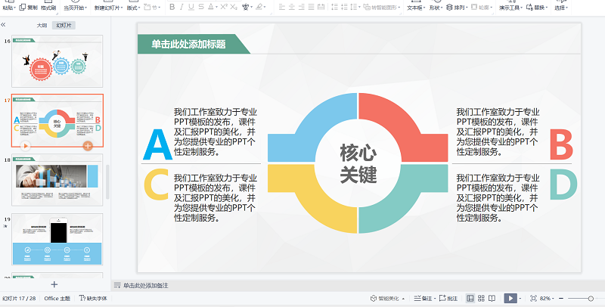The width and height of the screenshot is (605, 307).
Task: Switch to slide sorter grid view
Action: (x=482, y=299)
